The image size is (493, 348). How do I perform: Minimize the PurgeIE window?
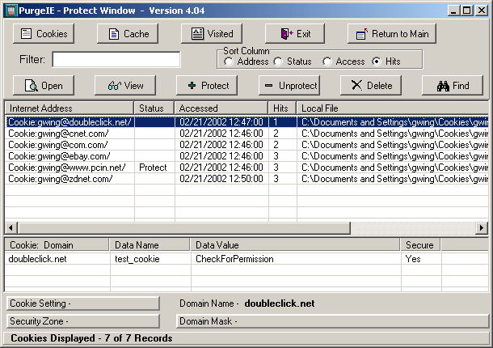click(453, 11)
